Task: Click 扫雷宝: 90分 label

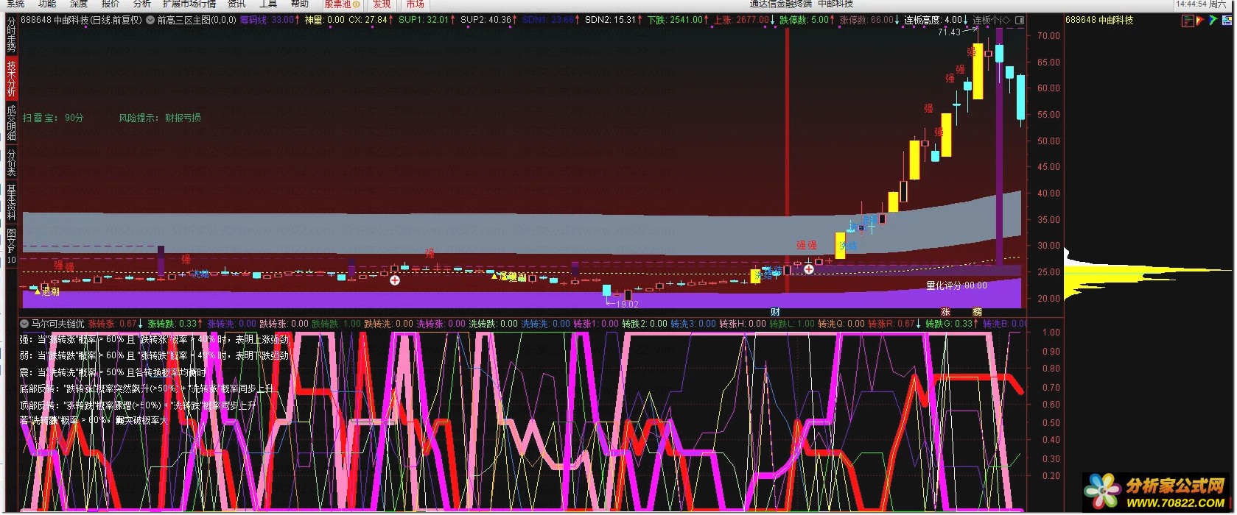Action: pos(53,118)
